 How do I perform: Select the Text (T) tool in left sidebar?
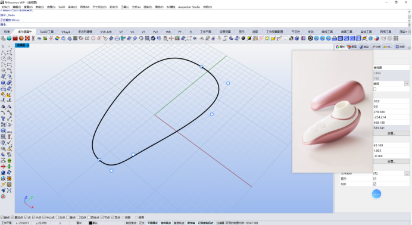click(x=3, y=118)
